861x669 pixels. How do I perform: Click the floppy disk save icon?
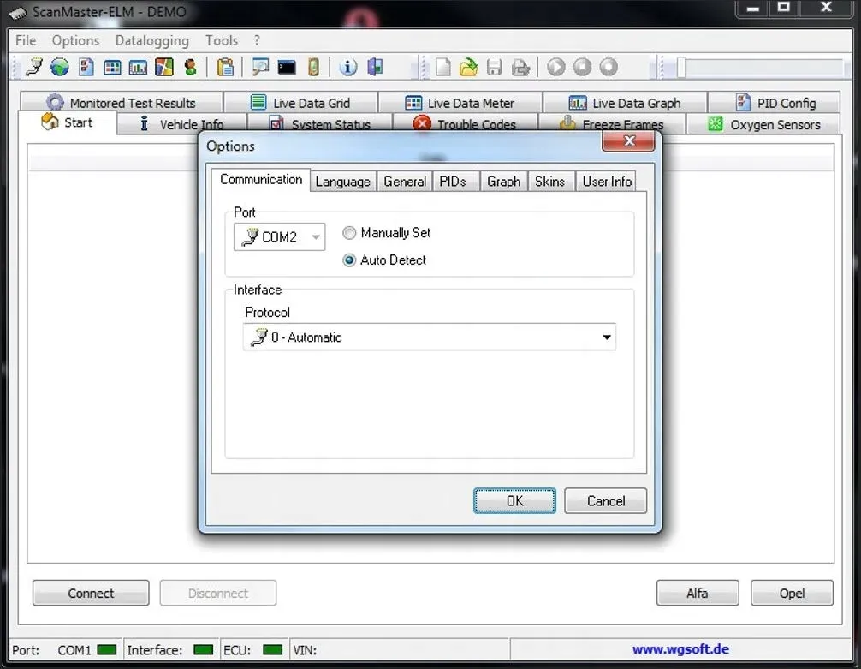[x=494, y=67]
